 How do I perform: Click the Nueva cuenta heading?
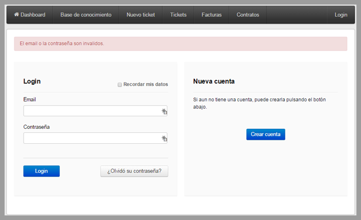[x=214, y=81]
